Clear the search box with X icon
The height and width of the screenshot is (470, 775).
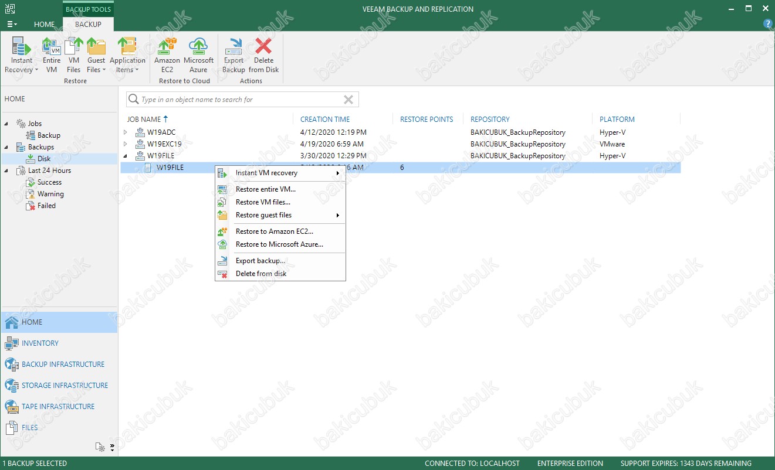tap(348, 100)
